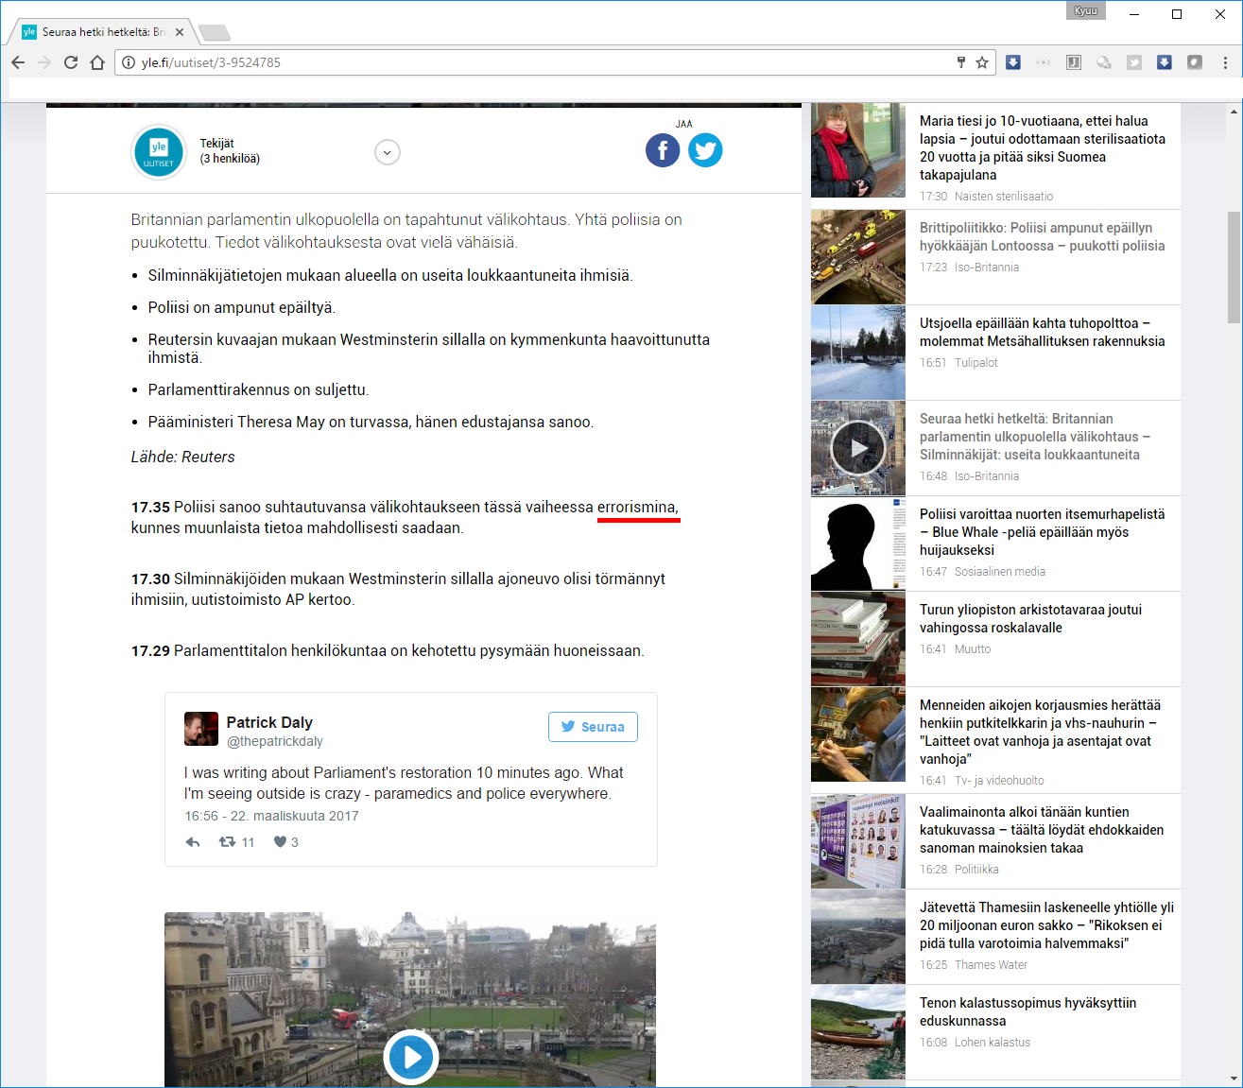Go to the browser home page
Screen dimensions: 1243x1088
pyautogui.click(x=97, y=62)
